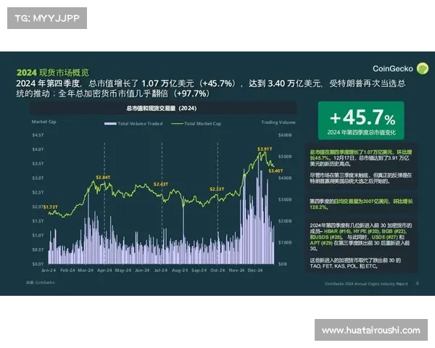Image resolution: width=435 pixels, height=348 pixels.
Task: Click the '$200B' right axis label
Action: pos(285,221)
